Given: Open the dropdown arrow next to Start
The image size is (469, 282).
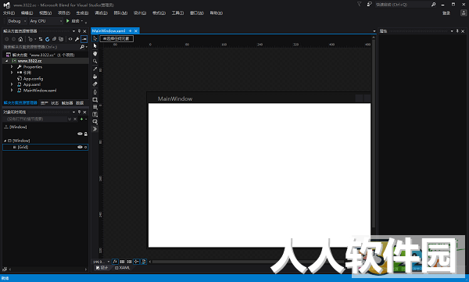Looking at the screenshot, I should (x=82, y=21).
